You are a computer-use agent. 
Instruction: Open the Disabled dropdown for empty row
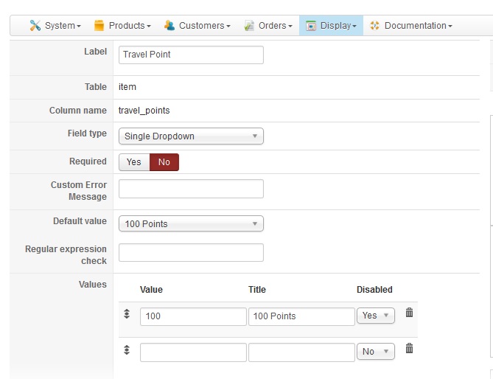(376, 352)
